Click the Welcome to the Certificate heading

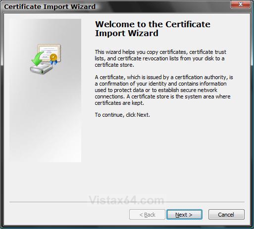(152, 24)
